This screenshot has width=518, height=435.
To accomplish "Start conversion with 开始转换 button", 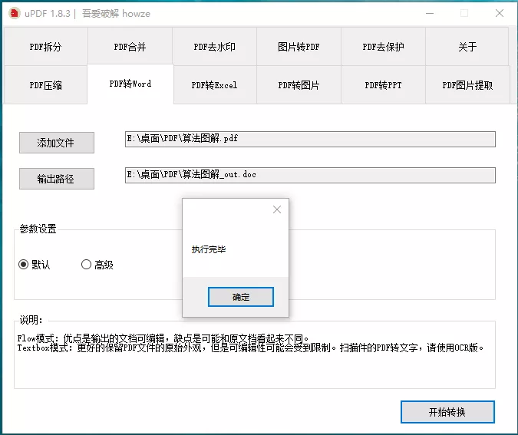I will tap(447, 412).
